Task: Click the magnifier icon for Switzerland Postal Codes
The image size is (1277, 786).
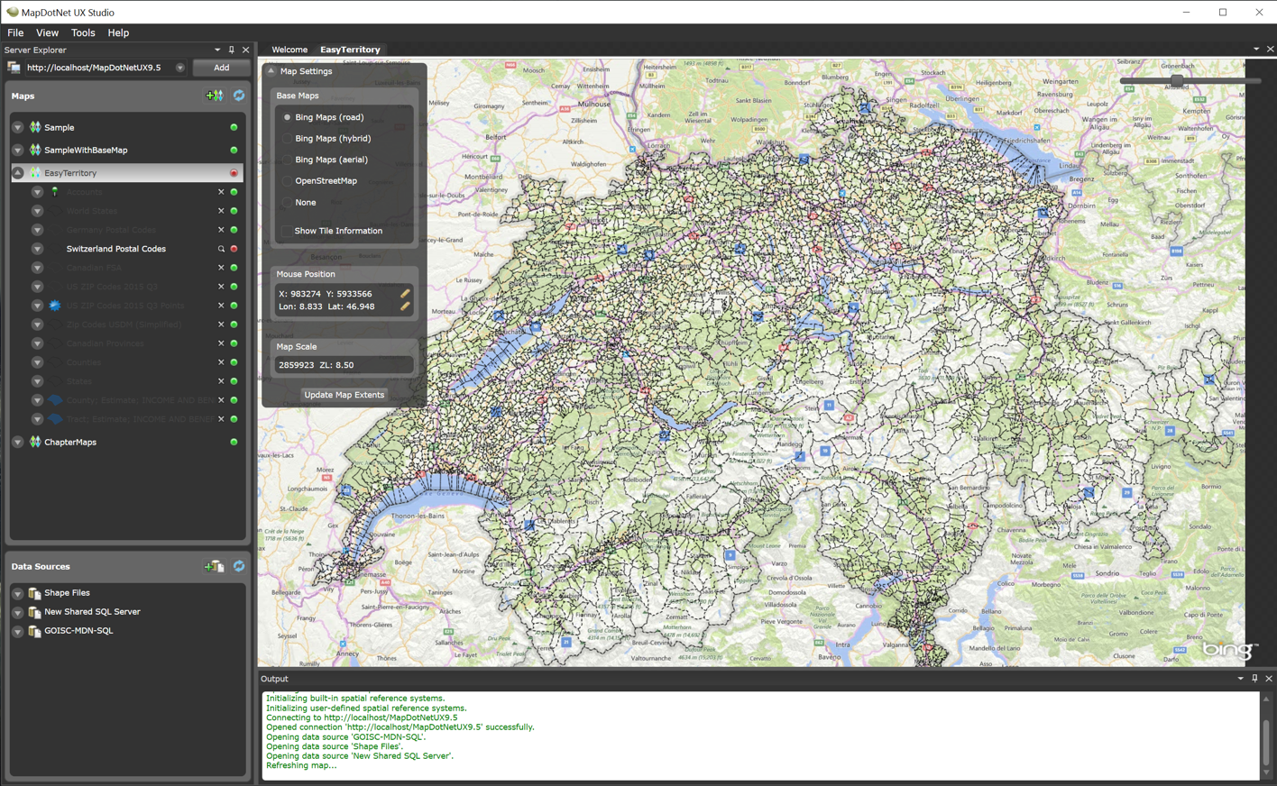Action: coord(221,249)
